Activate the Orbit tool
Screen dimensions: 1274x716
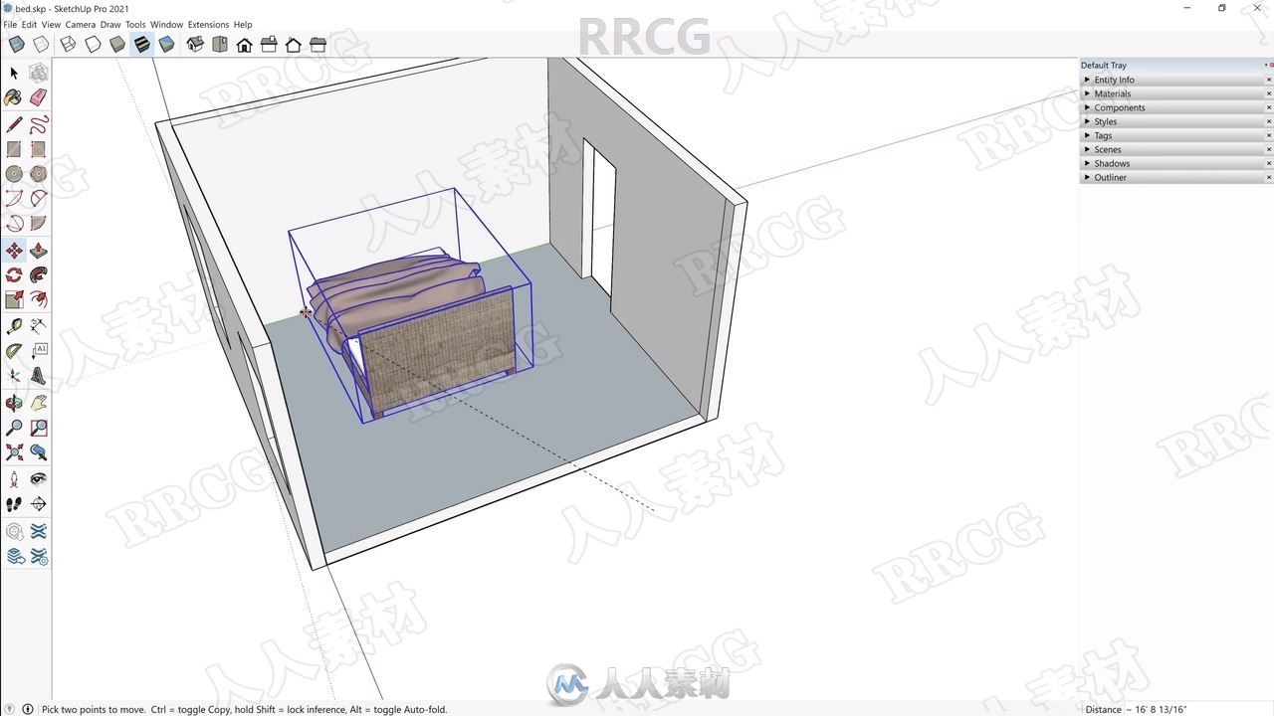point(14,404)
